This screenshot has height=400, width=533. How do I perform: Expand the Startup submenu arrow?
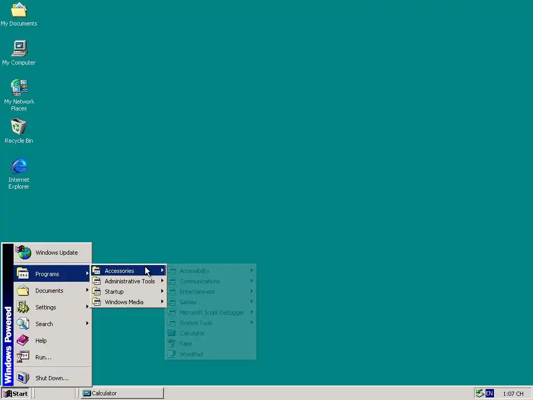(162, 291)
